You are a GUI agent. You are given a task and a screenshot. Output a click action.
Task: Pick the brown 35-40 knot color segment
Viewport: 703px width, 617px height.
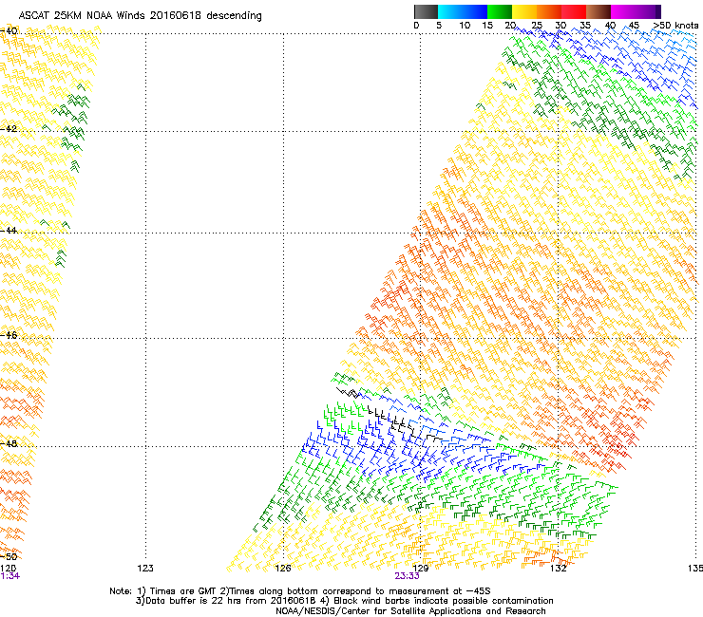pyautogui.click(x=598, y=11)
